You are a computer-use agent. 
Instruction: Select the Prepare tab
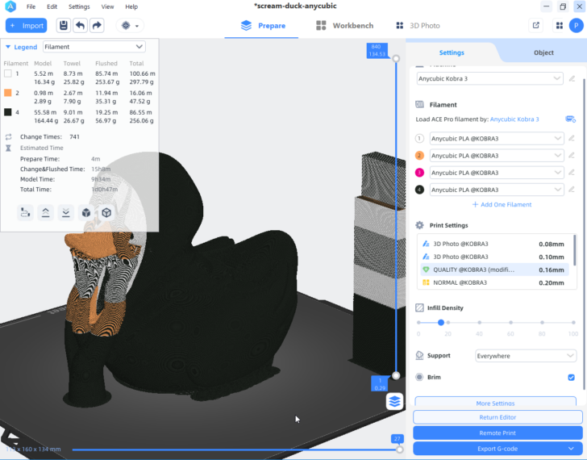263,26
